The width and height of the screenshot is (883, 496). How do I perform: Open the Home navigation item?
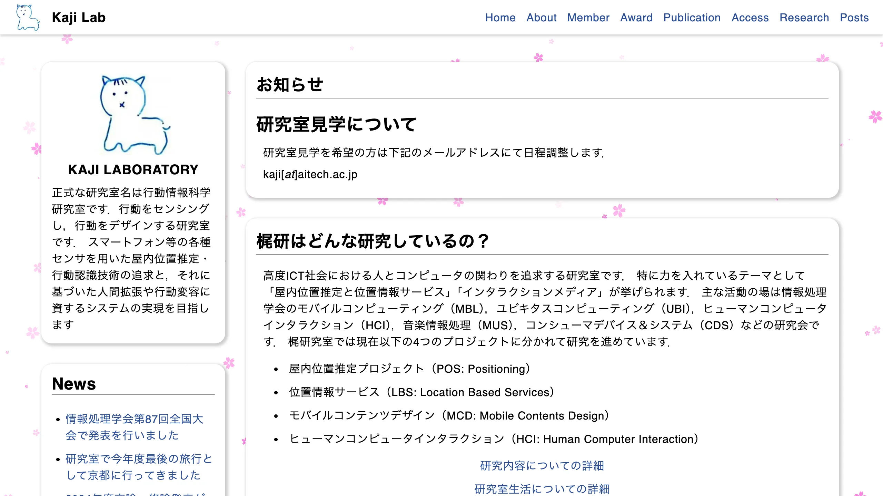pyautogui.click(x=500, y=18)
